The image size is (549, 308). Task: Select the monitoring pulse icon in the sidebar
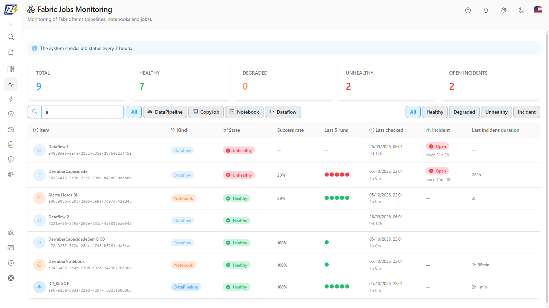pyautogui.click(x=11, y=84)
